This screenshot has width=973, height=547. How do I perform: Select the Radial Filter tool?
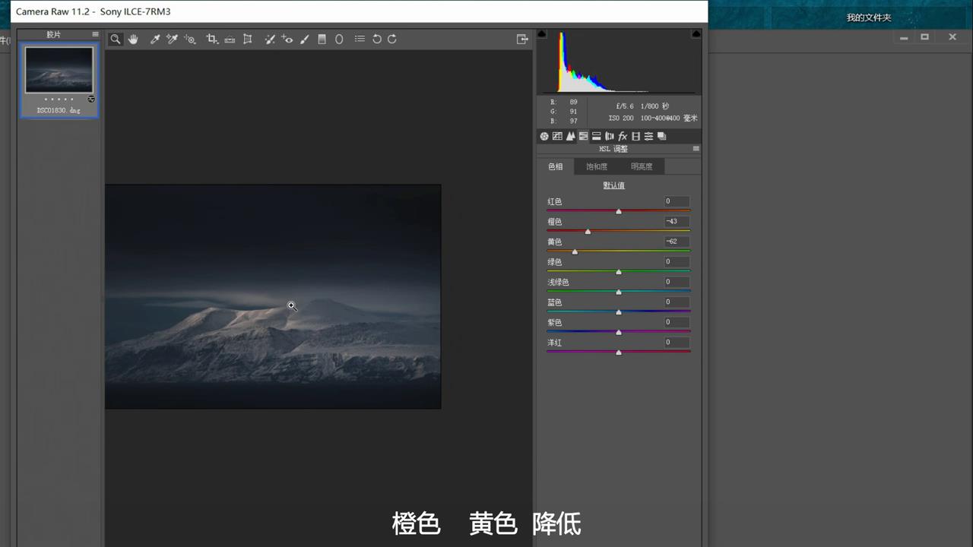click(x=339, y=39)
